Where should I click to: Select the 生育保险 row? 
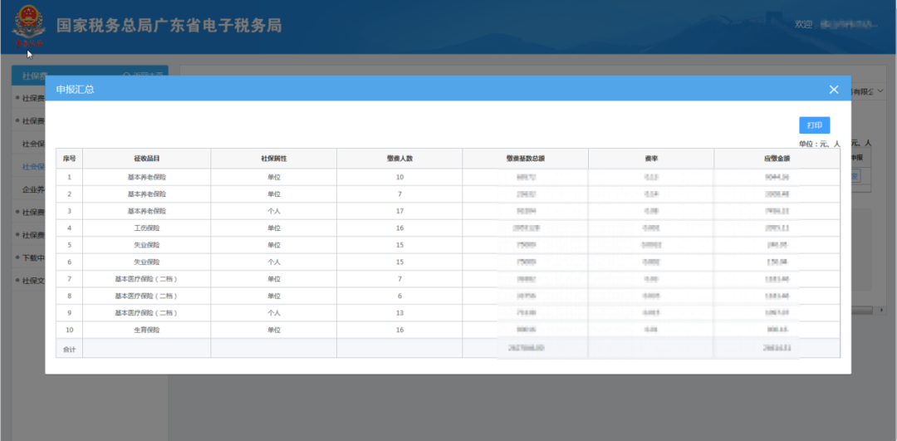pos(448,330)
